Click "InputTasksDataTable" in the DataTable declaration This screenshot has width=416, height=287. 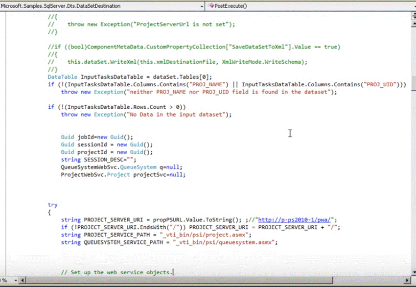coord(112,77)
